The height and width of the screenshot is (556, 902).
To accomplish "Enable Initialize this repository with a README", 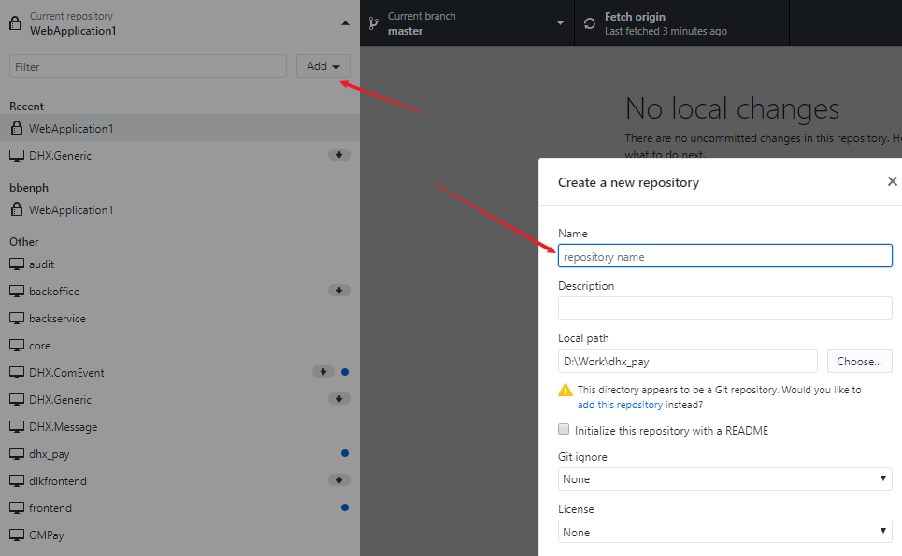I will tap(564, 430).
